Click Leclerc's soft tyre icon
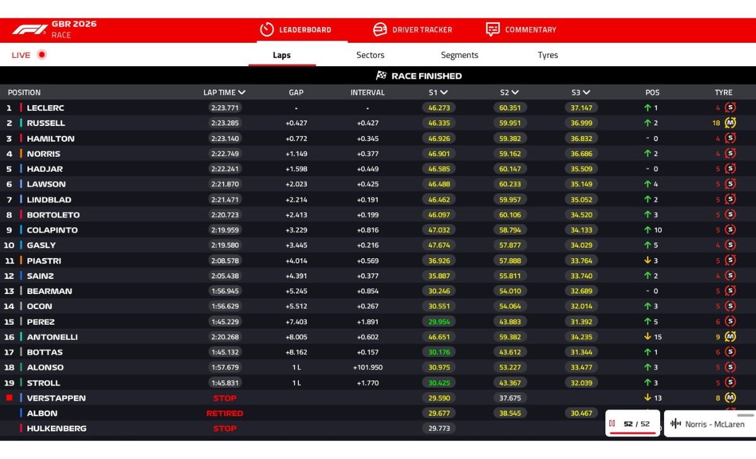Image resolution: width=756 pixels, height=459 pixels. coord(730,108)
